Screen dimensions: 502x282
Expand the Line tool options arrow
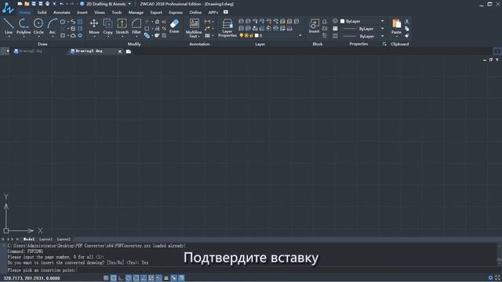pos(9,37)
